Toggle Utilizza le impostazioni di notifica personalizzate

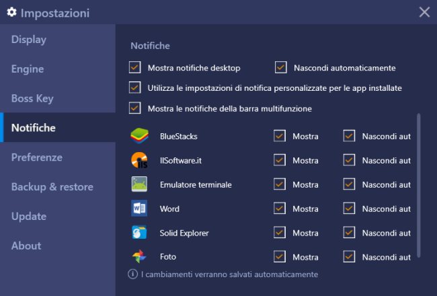click(135, 87)
